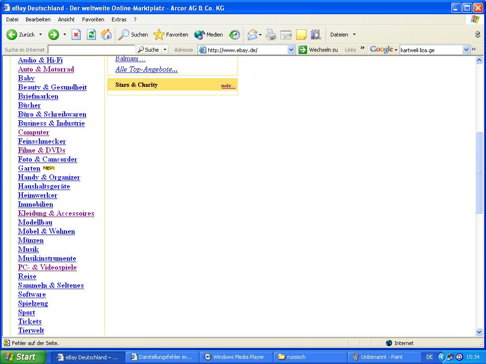Screen dimensions: 486x364
Task: Open the Zurück history dropdown arrow
Action: [40, 34]
